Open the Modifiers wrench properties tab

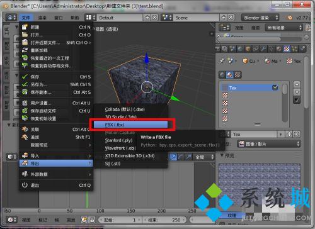coord(263,49)
